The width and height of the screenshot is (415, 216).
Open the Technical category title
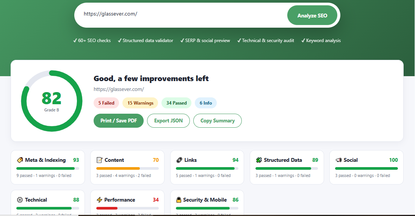[36, 200]
